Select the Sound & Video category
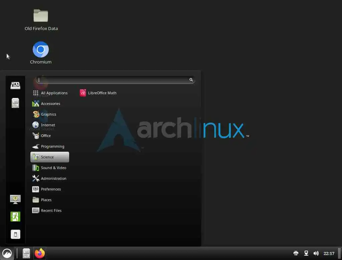The image size is (342, 260). click(x=50, y=168)
